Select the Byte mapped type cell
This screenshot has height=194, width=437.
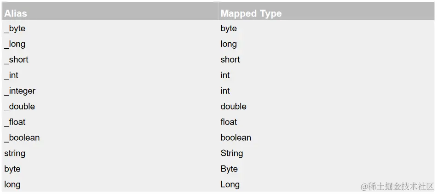[x=229, y=169]
